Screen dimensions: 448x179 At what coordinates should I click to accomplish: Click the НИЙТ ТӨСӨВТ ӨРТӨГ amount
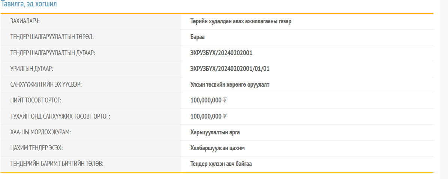pos(208,101)
